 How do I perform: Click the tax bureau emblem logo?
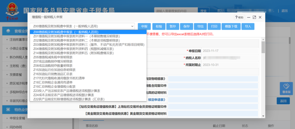[12, 11]
